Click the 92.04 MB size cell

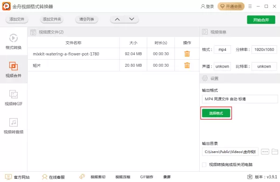tap(133, 54)
